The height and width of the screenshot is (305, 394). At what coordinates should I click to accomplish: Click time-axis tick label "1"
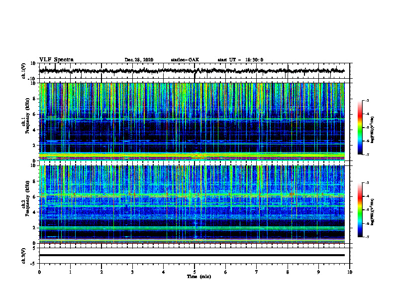71,272
